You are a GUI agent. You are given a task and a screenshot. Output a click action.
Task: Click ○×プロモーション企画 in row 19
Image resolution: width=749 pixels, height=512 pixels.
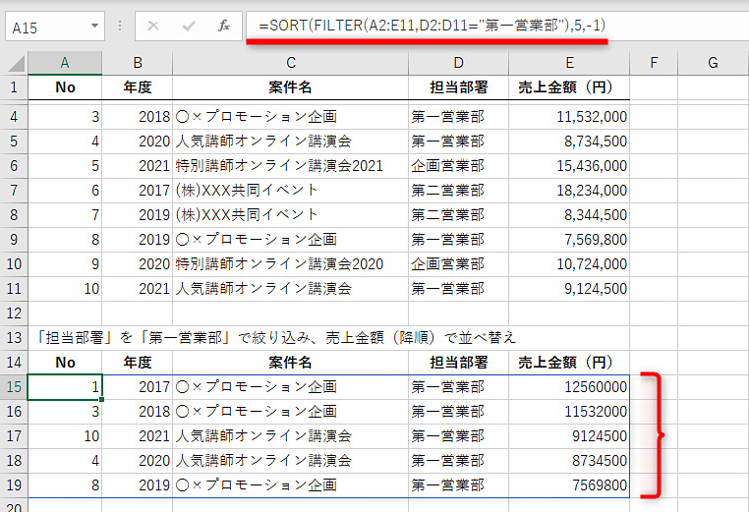click(290, 485)
